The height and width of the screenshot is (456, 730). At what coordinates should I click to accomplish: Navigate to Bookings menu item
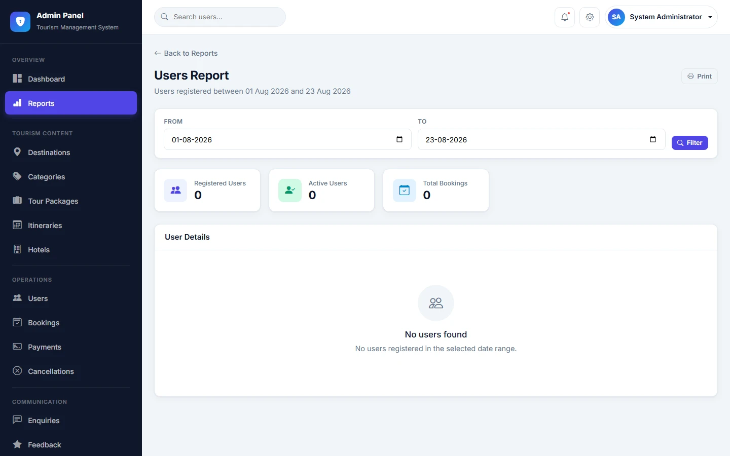(x=71, y=322)
